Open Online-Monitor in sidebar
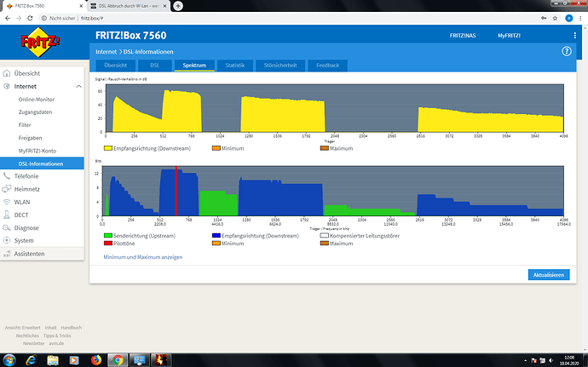 [x=37, y=100]
